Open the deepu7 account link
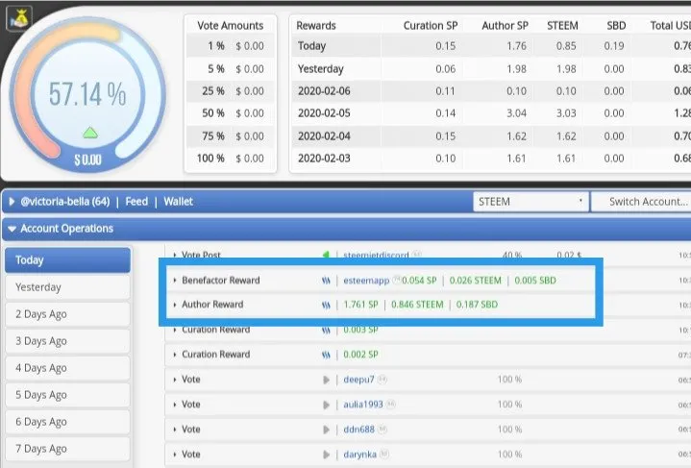The image size is (691, 468). tap(358, 380)
